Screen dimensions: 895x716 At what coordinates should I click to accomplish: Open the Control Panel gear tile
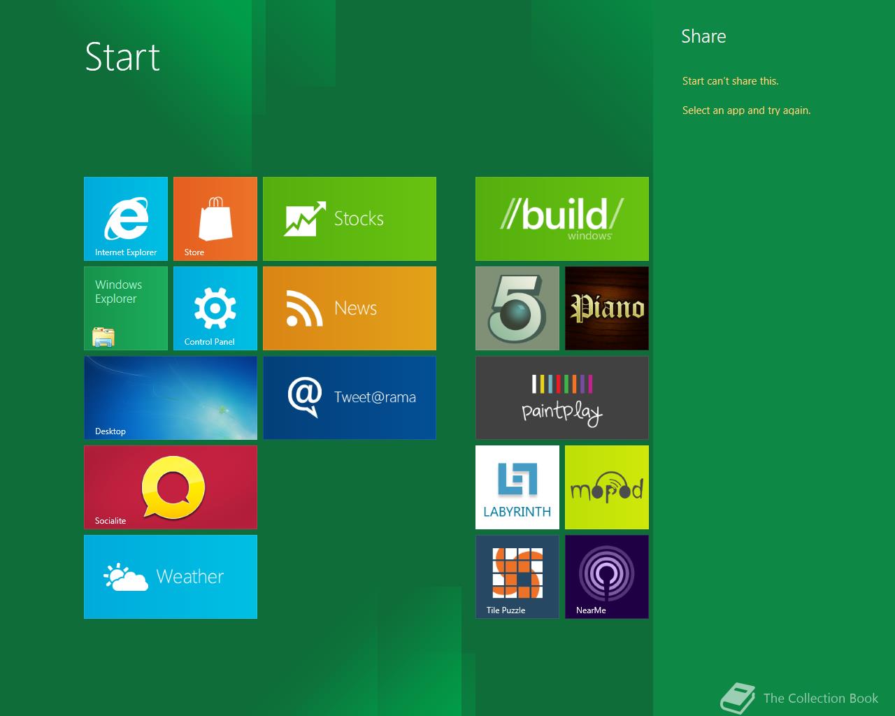[215, 308]
